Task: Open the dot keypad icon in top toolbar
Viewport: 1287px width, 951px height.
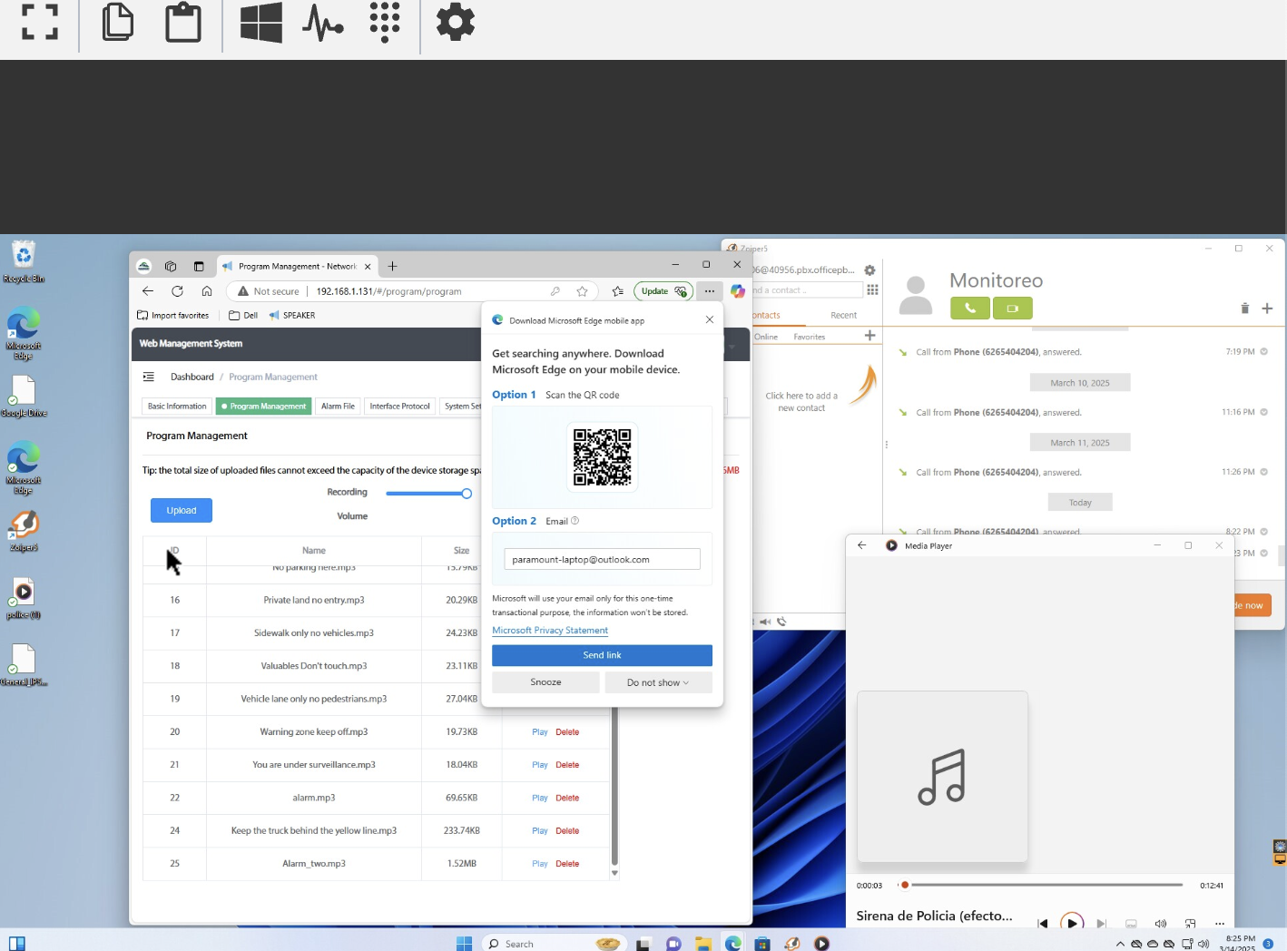Action: pyautogui.click(x=385, y=22)
